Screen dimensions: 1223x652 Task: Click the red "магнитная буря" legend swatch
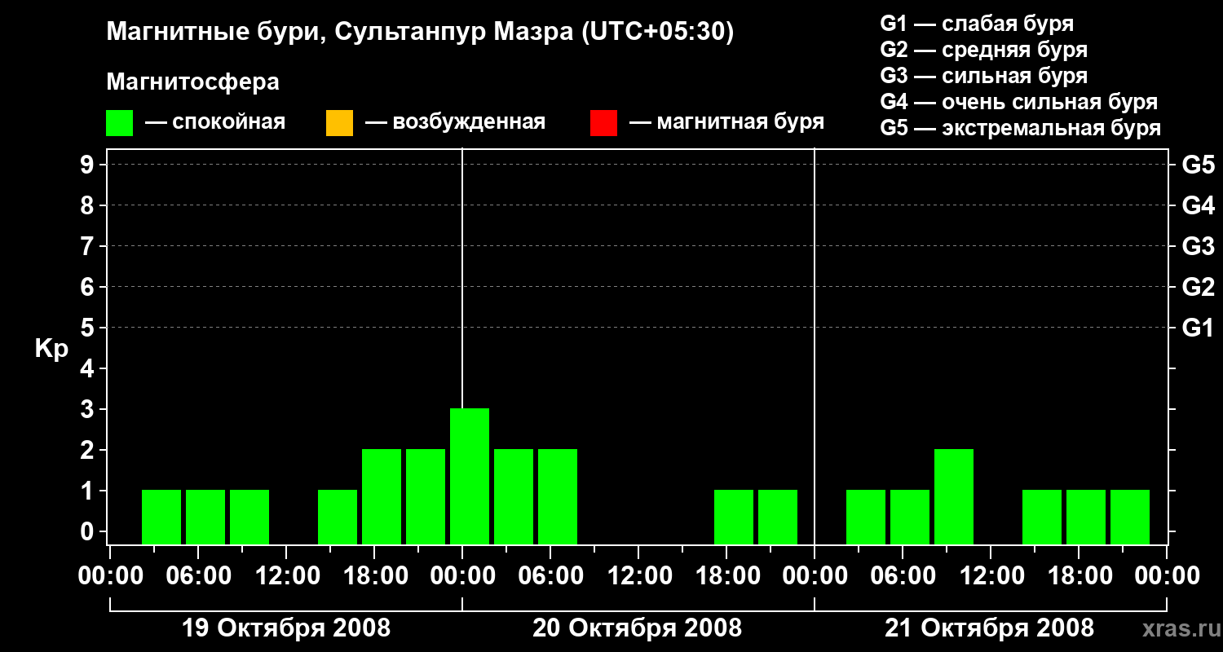click(603, 123)
